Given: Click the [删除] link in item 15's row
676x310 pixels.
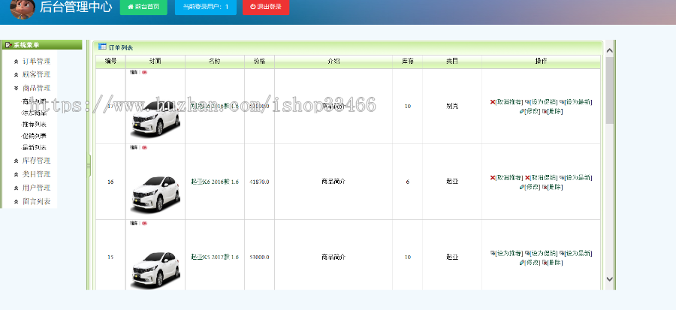Looking at the screenshot, I should [554, 262].
